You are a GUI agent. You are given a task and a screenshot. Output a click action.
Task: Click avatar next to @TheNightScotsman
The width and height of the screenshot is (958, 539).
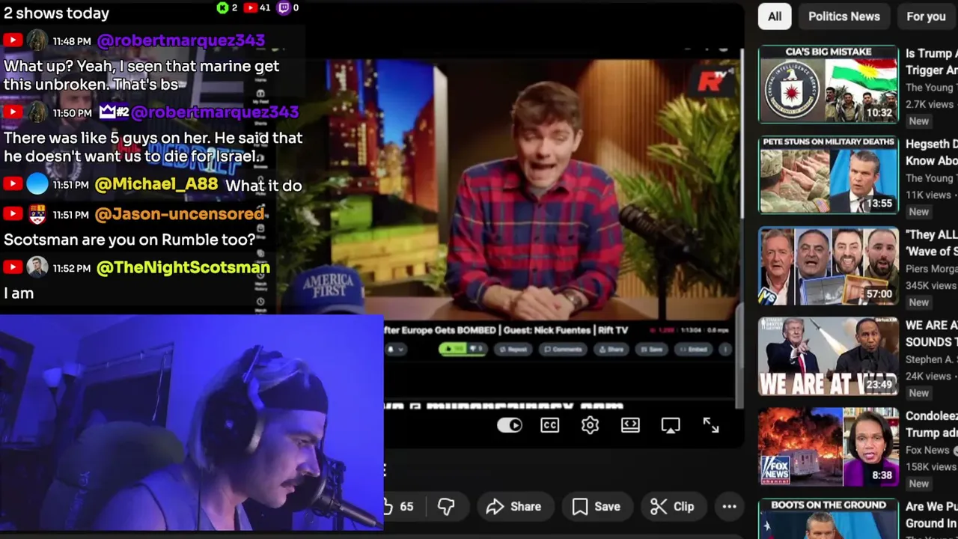coord(37,267)
